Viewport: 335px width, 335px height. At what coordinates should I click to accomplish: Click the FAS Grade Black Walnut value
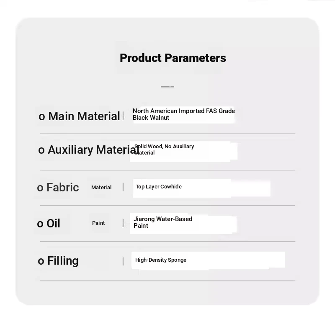point(183,114)
